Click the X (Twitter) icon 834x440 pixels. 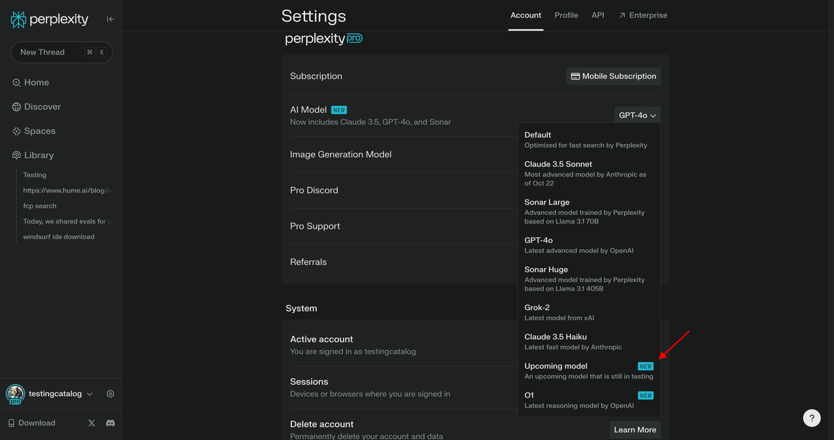click(90, 423)
